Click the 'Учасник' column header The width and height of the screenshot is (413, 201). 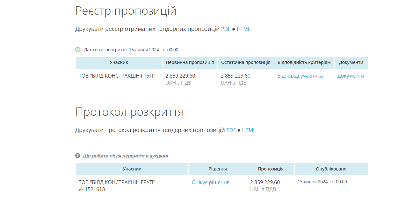click(x=118, y=62)
